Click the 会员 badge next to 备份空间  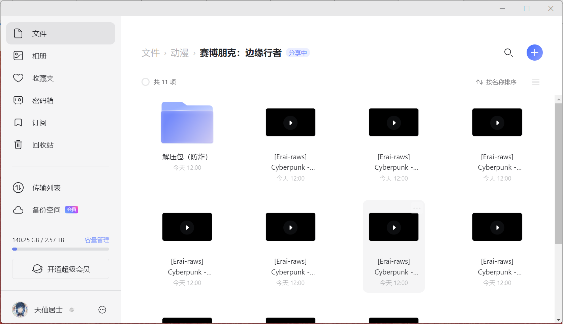tap(71, 209)
